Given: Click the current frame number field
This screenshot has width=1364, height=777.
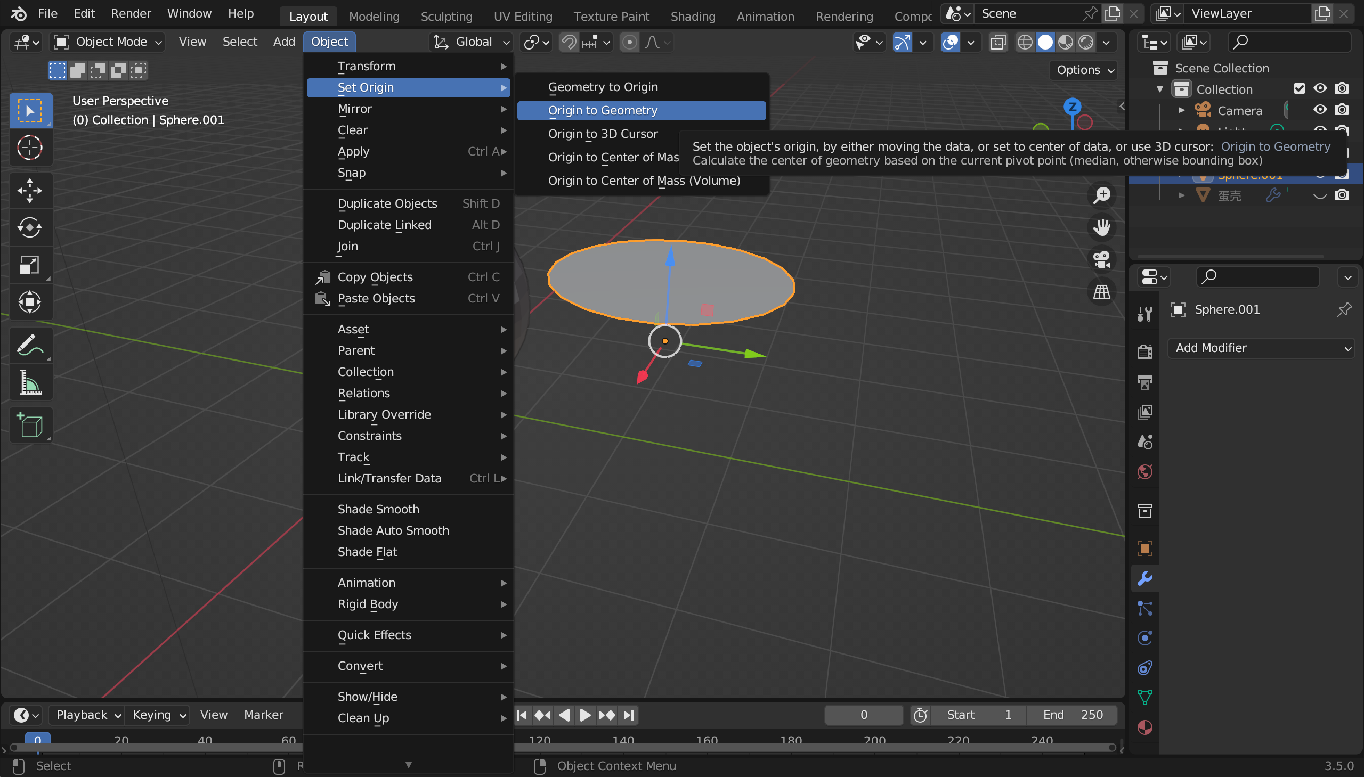Looking at the screenshot, I should point(863,715).
